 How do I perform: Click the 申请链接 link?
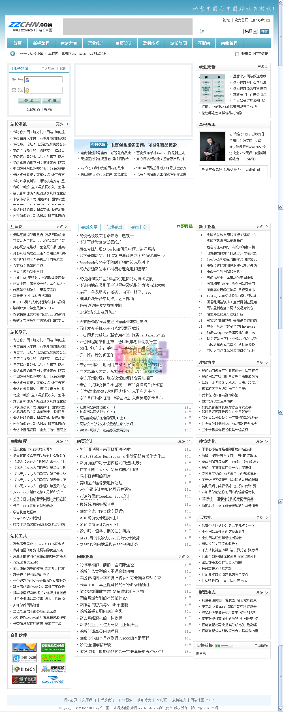[261, 645]
